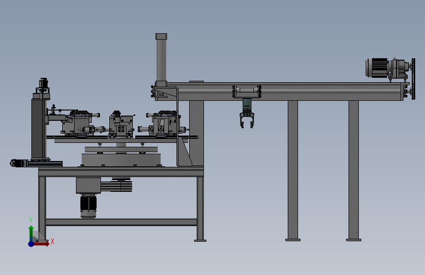The image size is (425, 275).
Task: Select the motor hanging below the table
Action: (x=88, y=206)
